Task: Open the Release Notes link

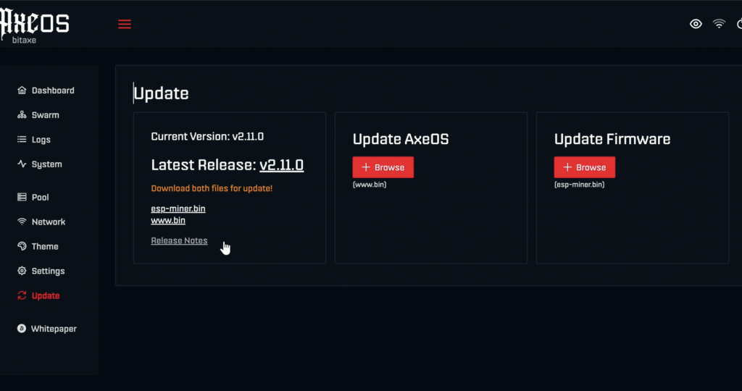Action: (x=179, y=240)
